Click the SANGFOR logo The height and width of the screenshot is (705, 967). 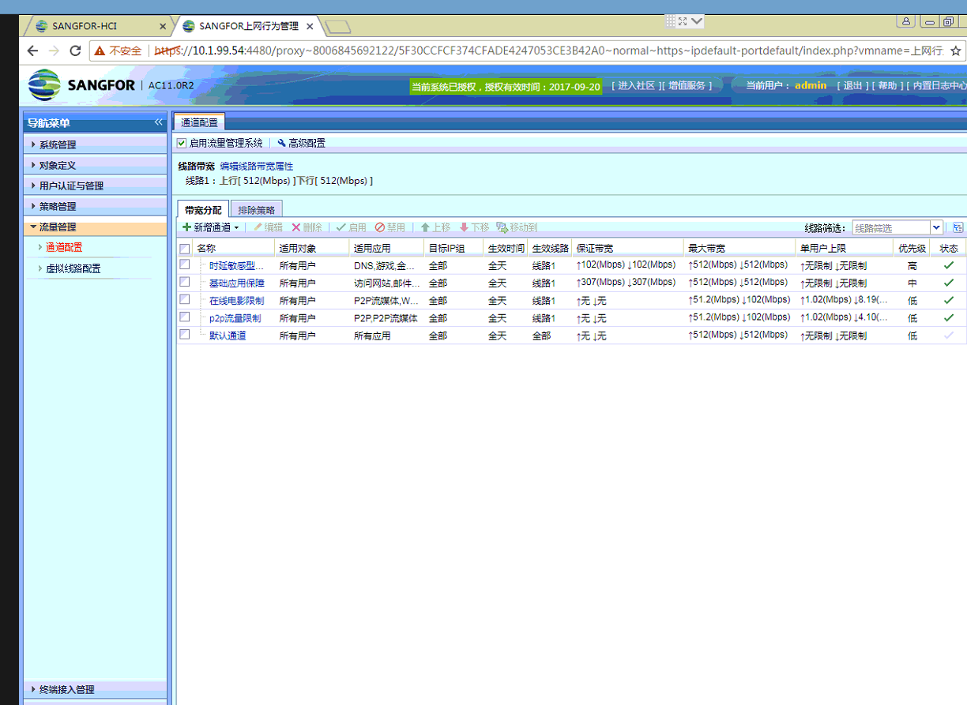tap(81, 85)
